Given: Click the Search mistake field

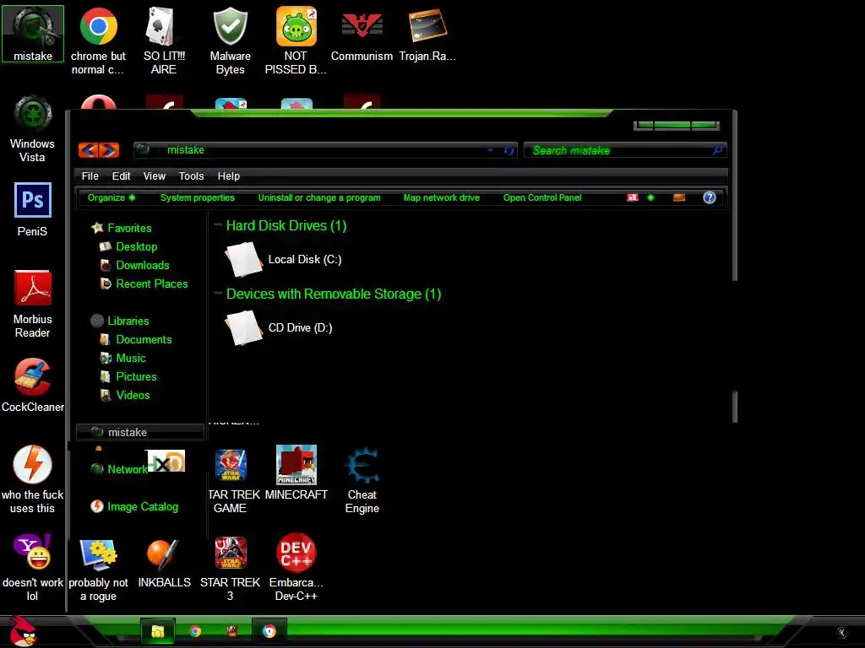Looking at the screenshot, I should (x=625, y=150).
